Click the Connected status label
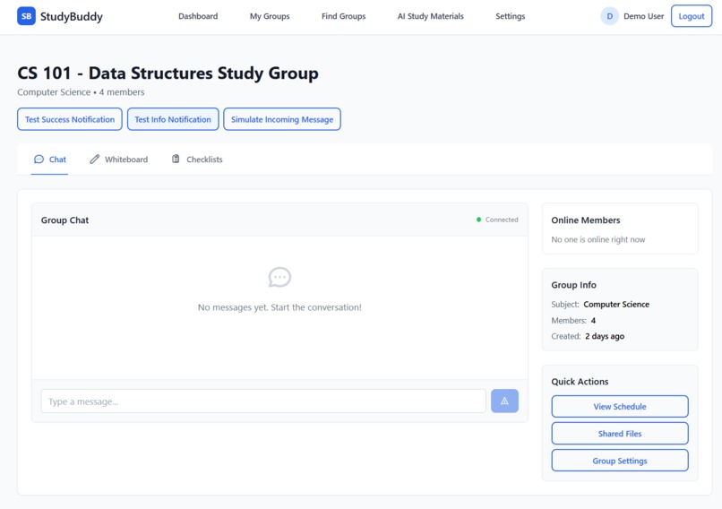Viewport: 722px width, 509px height. point(502,220)
